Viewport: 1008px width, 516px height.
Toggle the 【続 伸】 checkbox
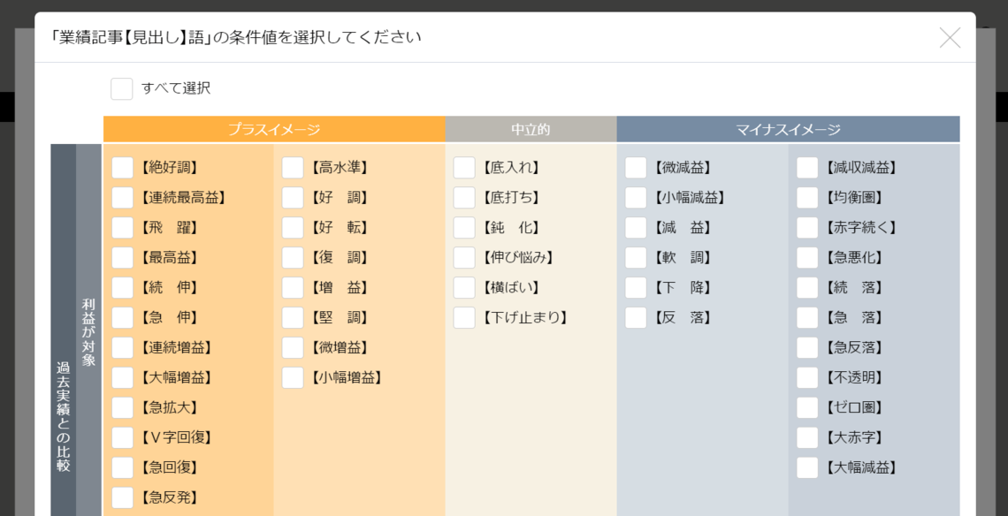(x=122, y=287)
